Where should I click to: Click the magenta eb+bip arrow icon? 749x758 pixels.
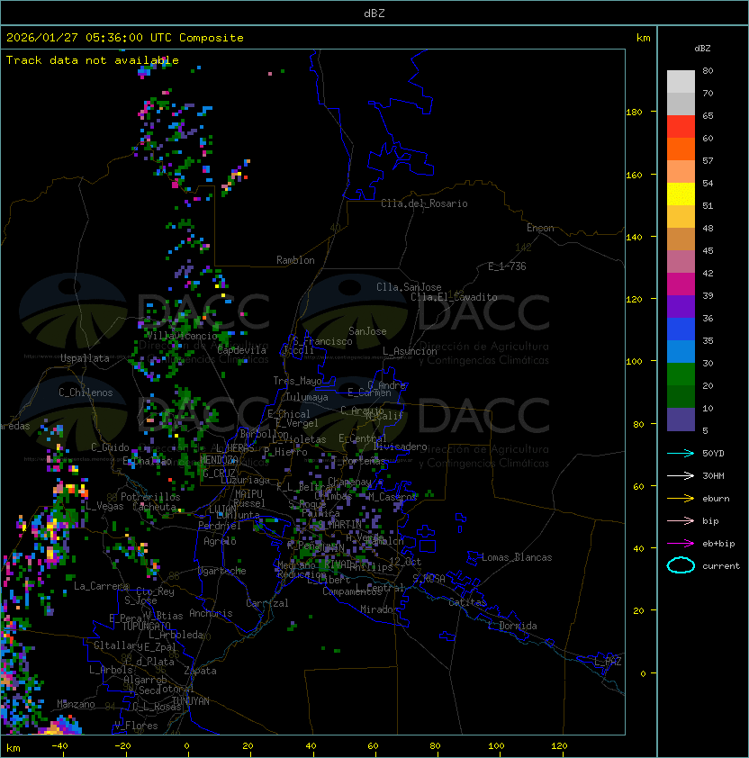click(x=681, y=543)
